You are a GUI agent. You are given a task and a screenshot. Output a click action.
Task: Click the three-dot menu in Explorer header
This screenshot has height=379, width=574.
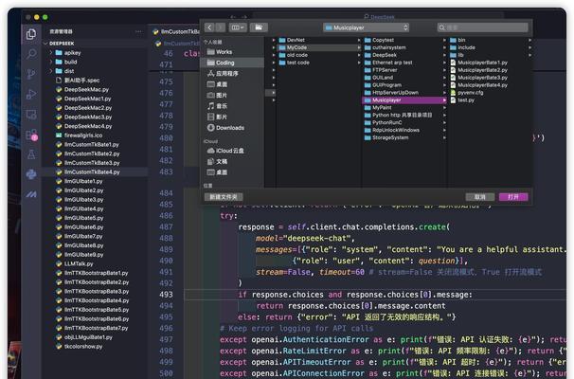tap(138, 31)
